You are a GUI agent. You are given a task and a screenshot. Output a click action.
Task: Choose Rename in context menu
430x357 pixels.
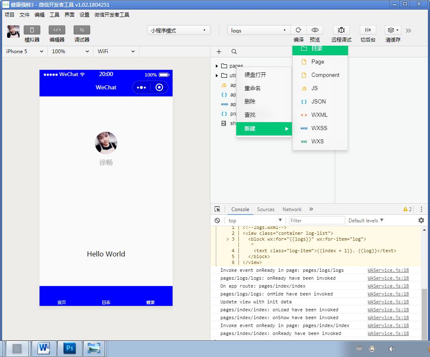tap(264, 88)
